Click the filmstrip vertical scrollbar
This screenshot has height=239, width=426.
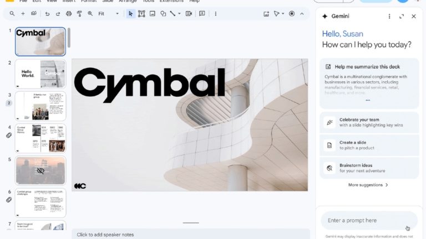[69, 38]
